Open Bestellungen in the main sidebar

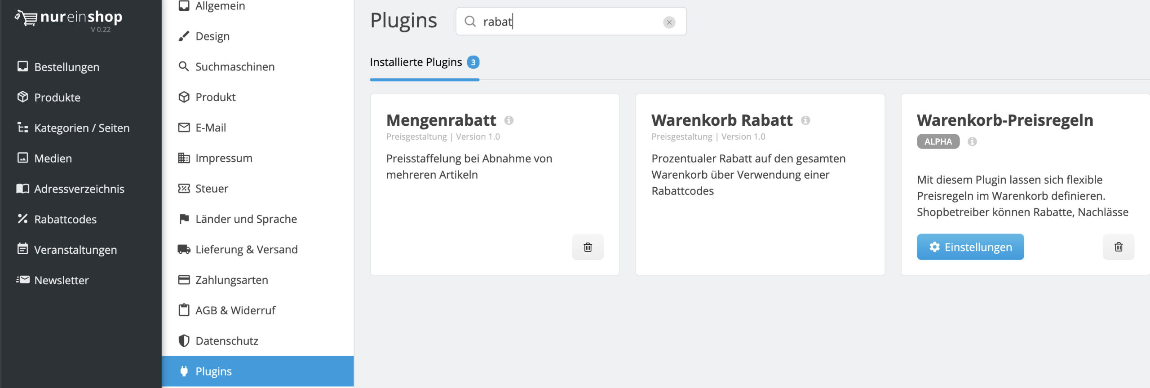(x=66, y=67)
